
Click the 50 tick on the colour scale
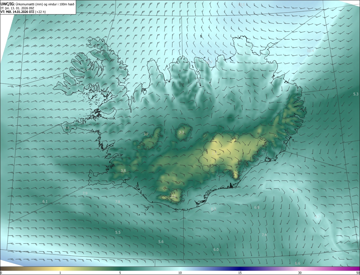click(358, 273)
